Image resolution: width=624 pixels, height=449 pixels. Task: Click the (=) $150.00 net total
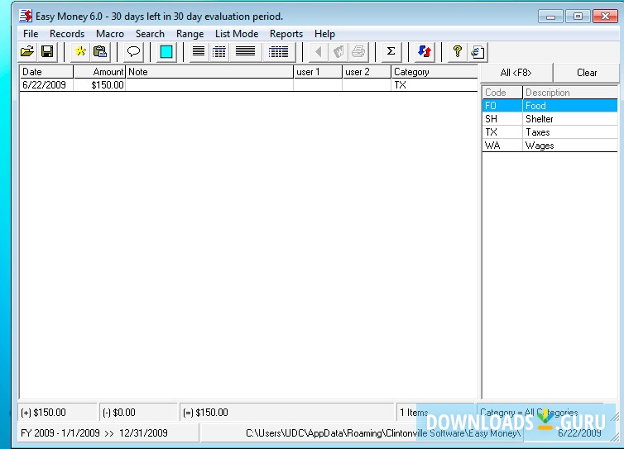click(x=286, y=413)
